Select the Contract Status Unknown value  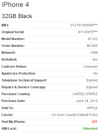90,67
